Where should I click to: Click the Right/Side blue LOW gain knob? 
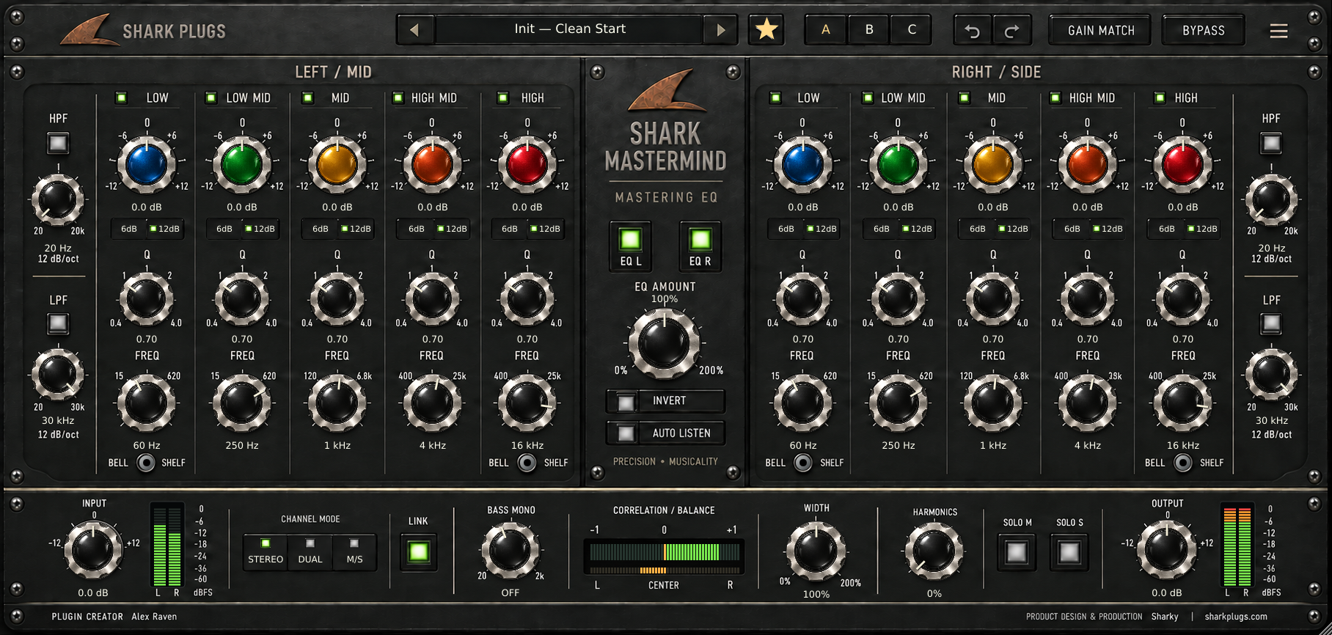point(802,164)
